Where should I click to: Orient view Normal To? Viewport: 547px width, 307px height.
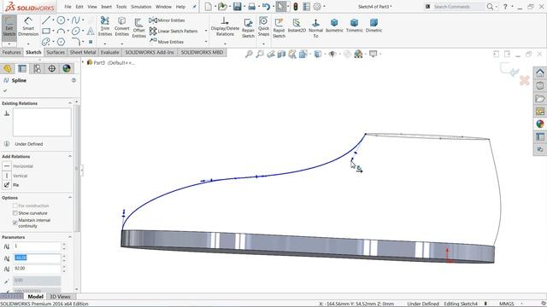[x=315, y=28]
